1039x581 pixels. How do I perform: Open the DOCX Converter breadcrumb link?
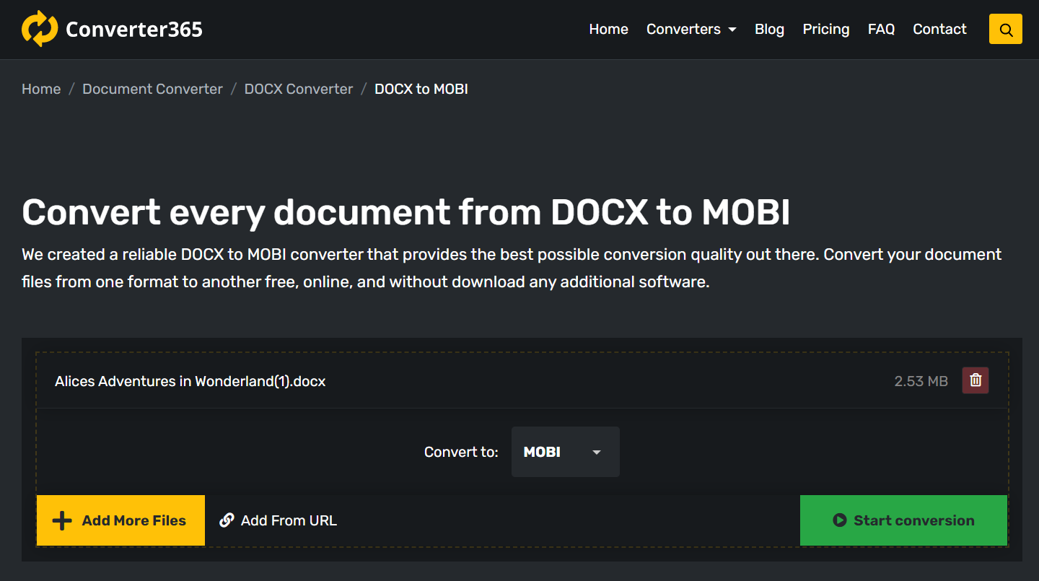[299, 89]
